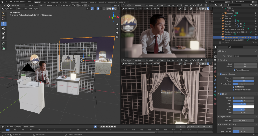Click the zoom magnifier viewport icon
This screenshot has width=258, height=136.
(117, 24)
